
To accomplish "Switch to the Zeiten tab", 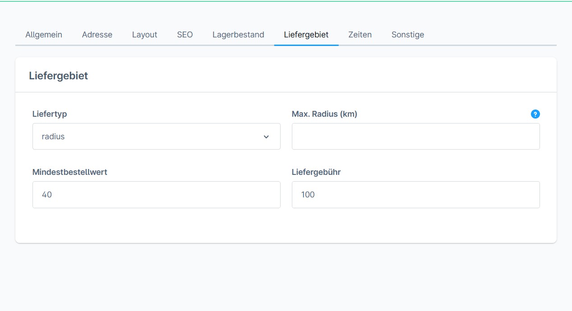I will 360,35.
